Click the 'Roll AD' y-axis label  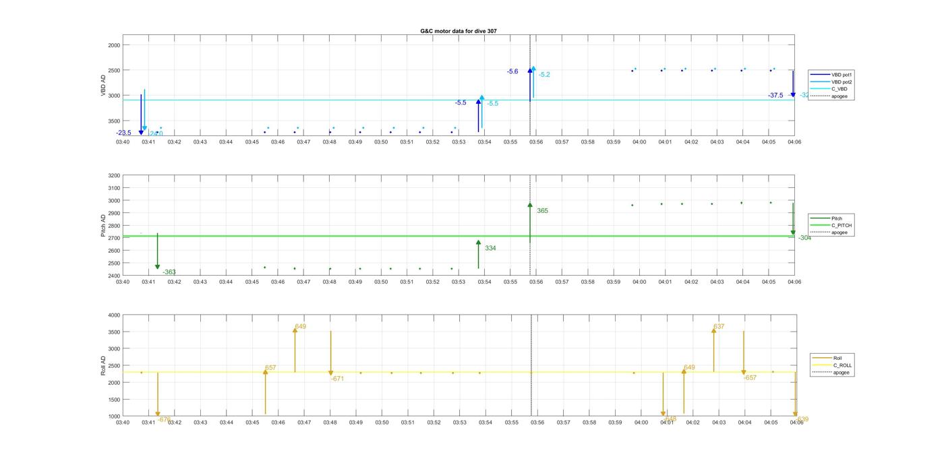coord(104,365)
